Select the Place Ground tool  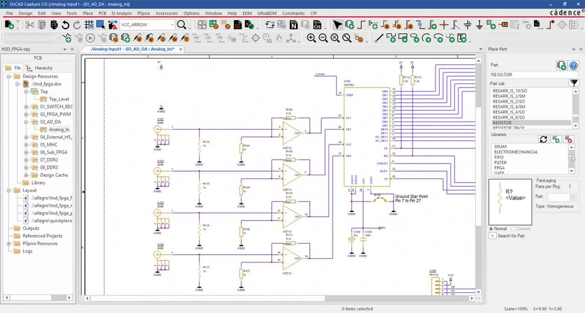coord(479,25)
